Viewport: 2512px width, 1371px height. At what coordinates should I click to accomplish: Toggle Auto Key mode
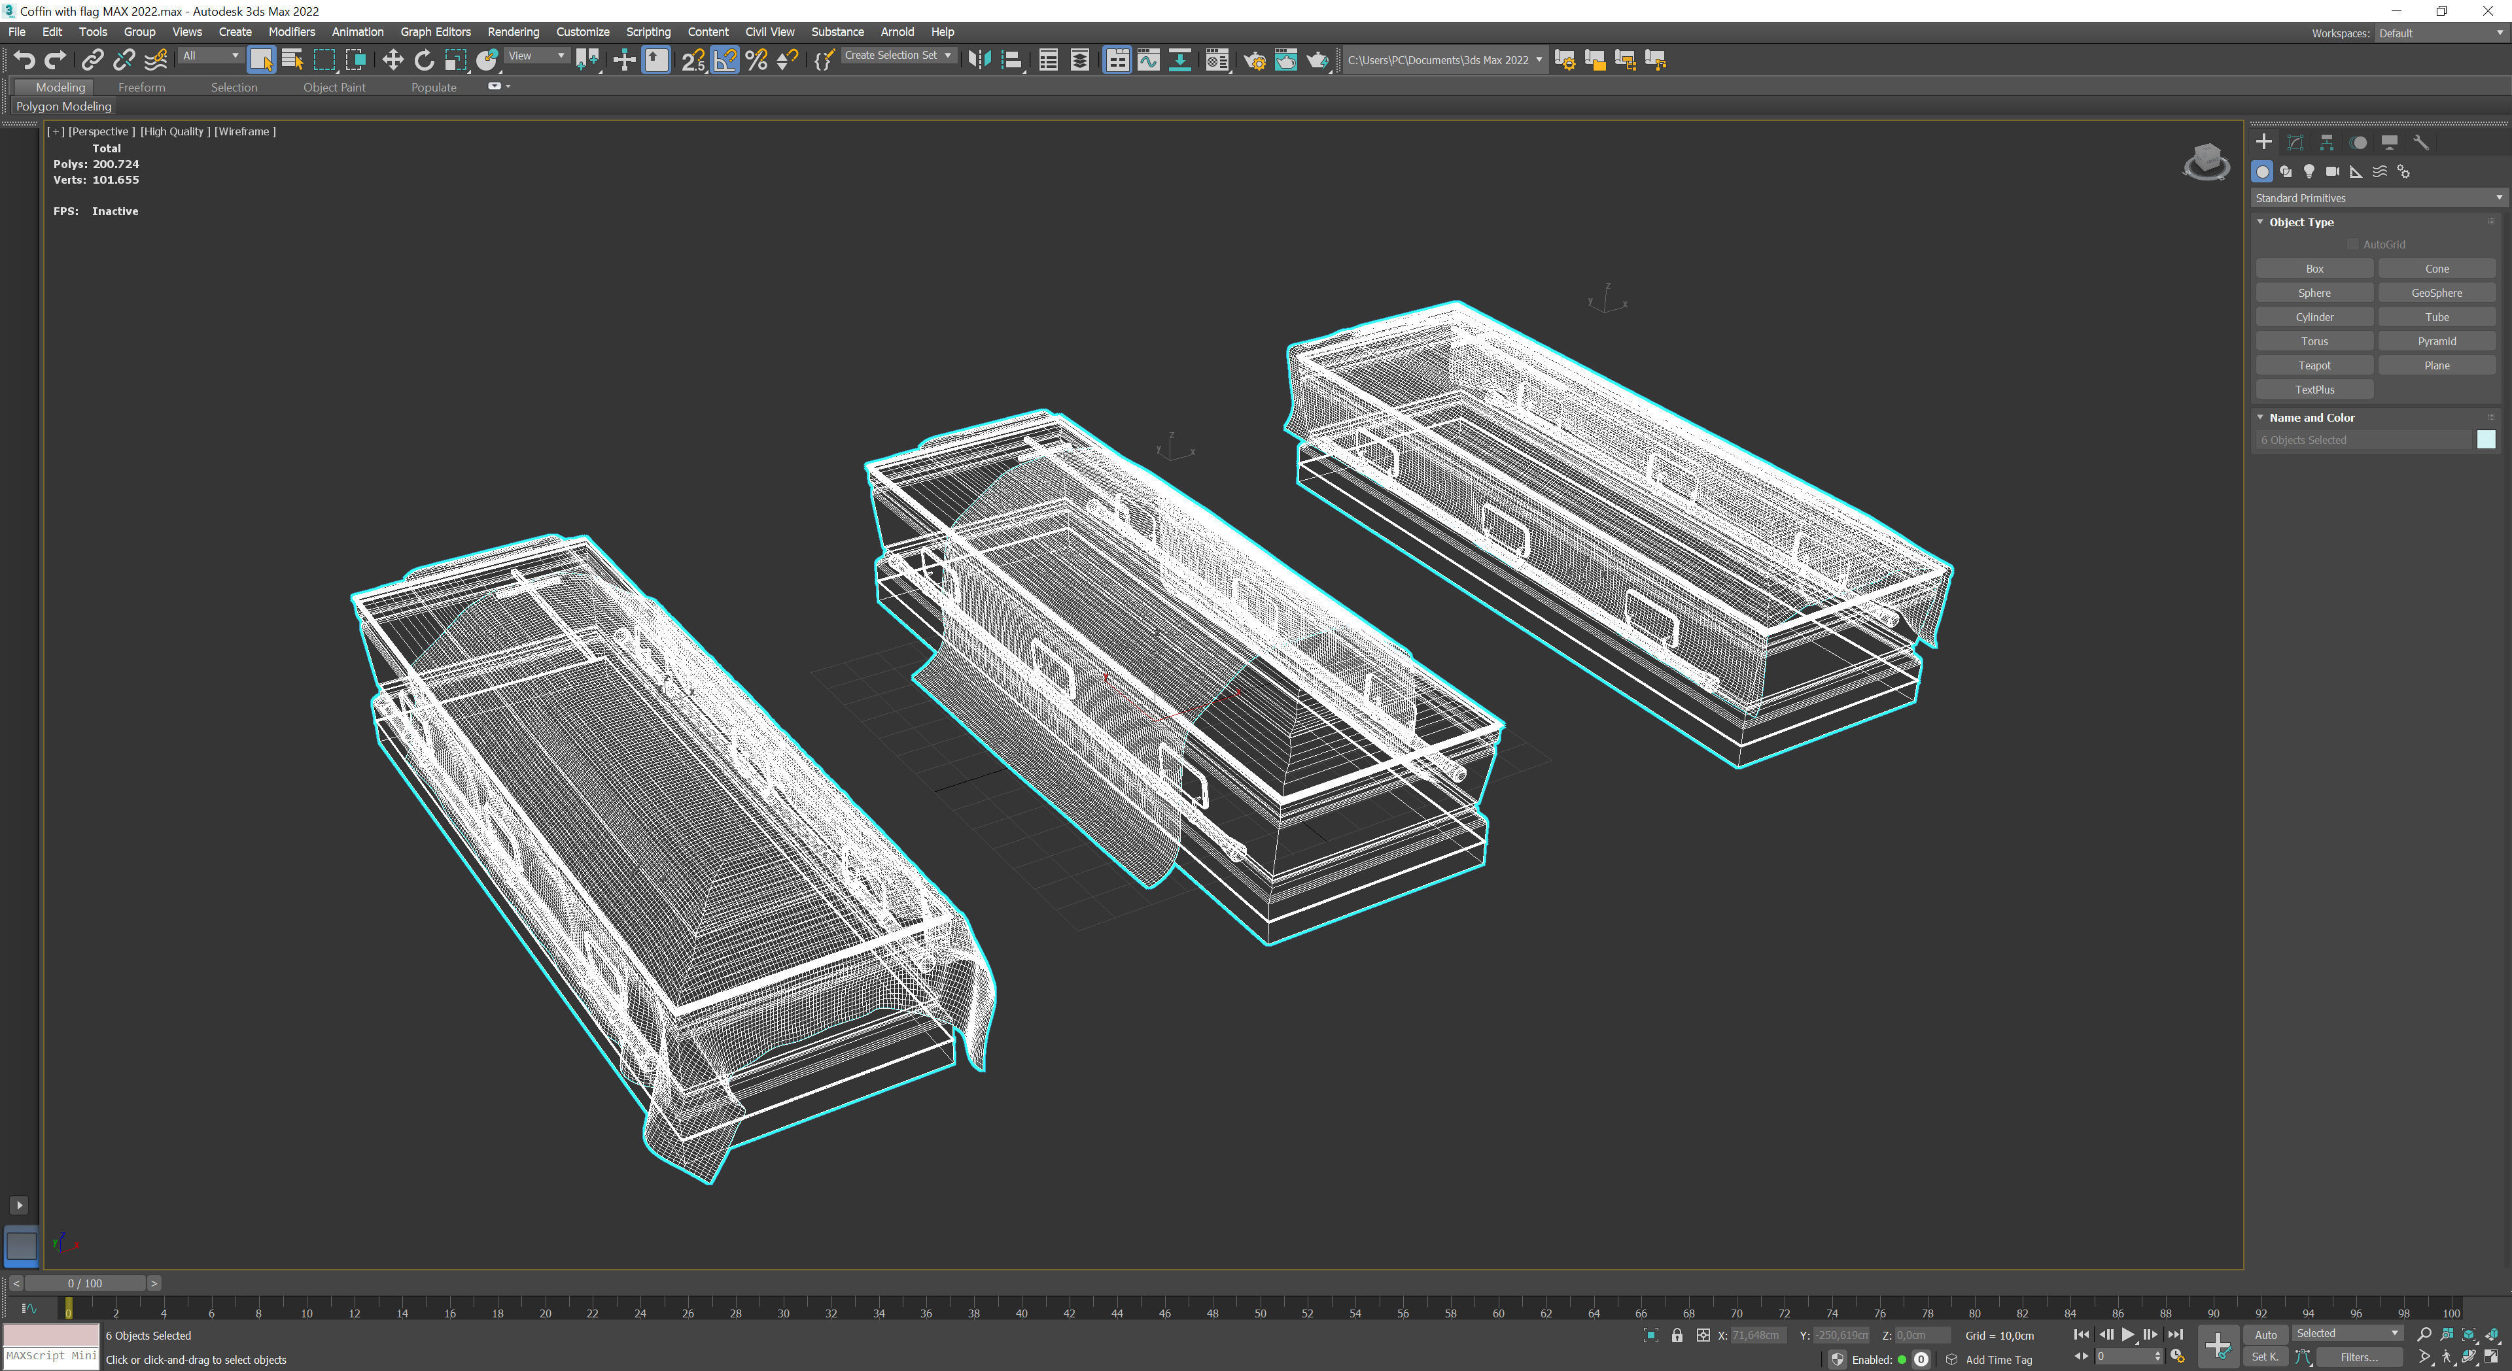2265,1335
